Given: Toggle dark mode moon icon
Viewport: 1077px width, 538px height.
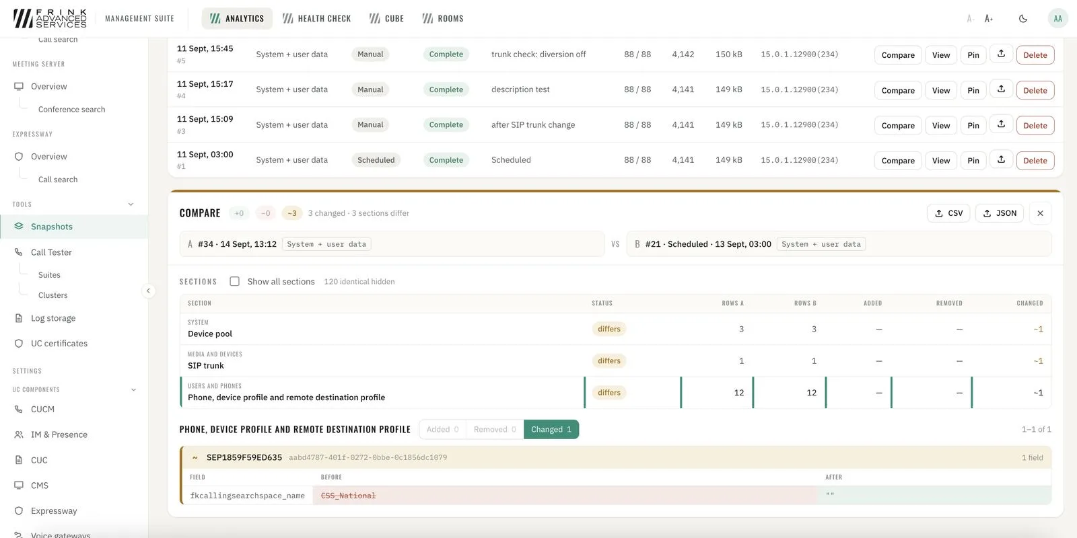Looking at the screenshot, I should click(1022, 19).
